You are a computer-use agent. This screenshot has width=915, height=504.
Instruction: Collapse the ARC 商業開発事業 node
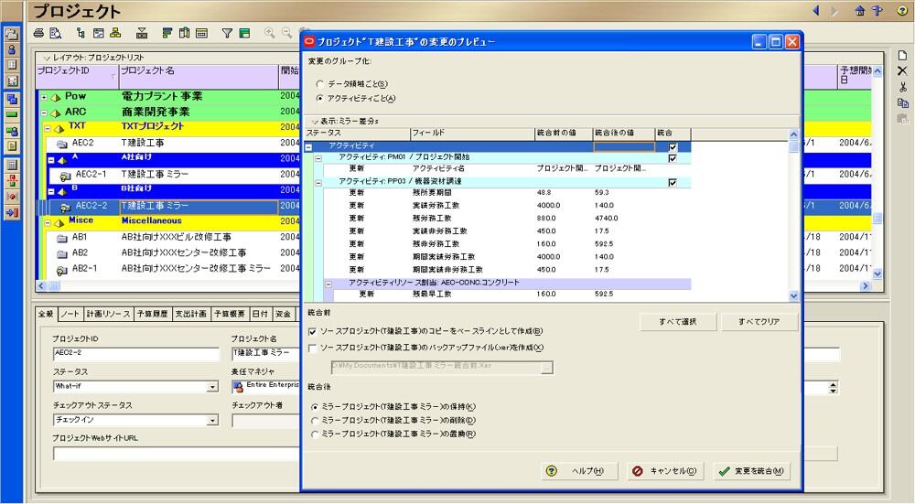pos(44,113)
